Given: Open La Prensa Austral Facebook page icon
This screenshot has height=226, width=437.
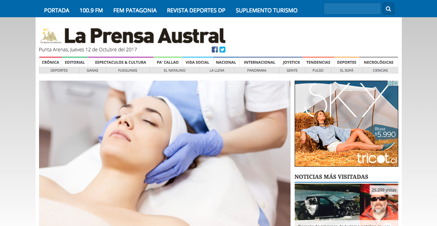Looking at the screenshot, I should tap(215, 50).
